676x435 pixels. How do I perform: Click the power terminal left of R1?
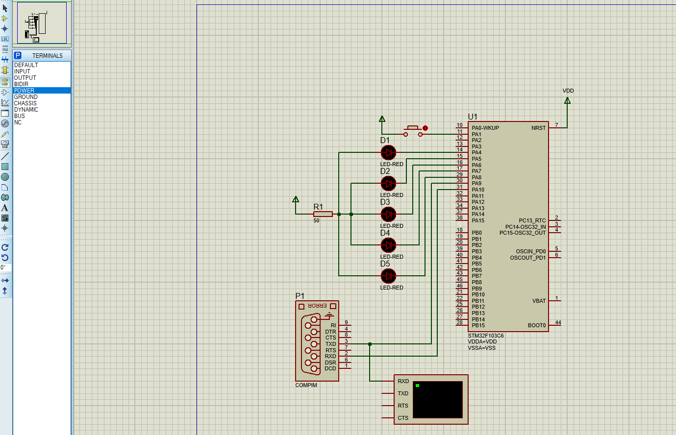point(296,199)
